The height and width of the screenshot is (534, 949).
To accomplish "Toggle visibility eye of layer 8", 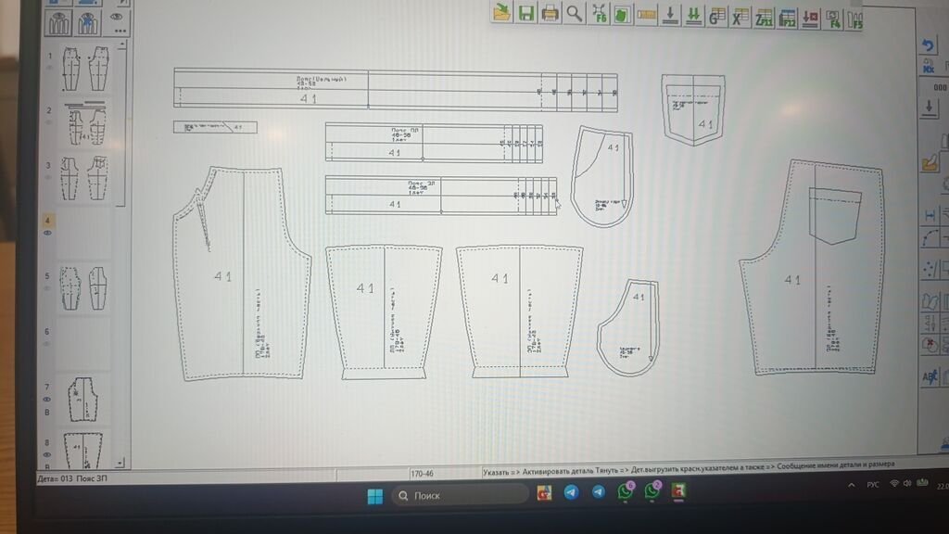I will coord(47,454).
